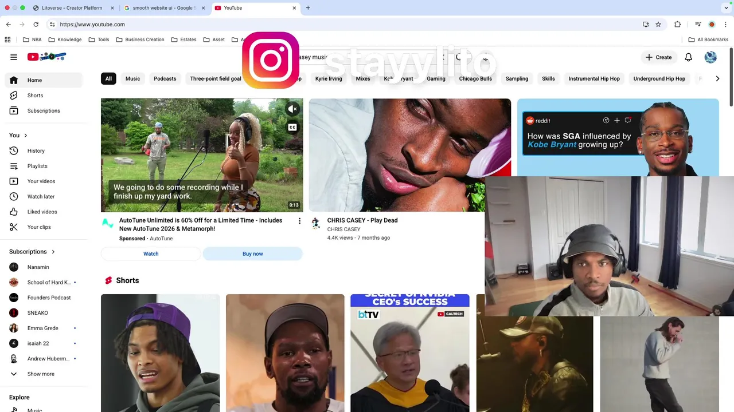Open Liked videos
Image resolution: width=734 pixels, height=412 pixels.
[x=44, y=212]
